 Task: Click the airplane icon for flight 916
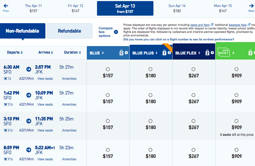pos(5,159)
